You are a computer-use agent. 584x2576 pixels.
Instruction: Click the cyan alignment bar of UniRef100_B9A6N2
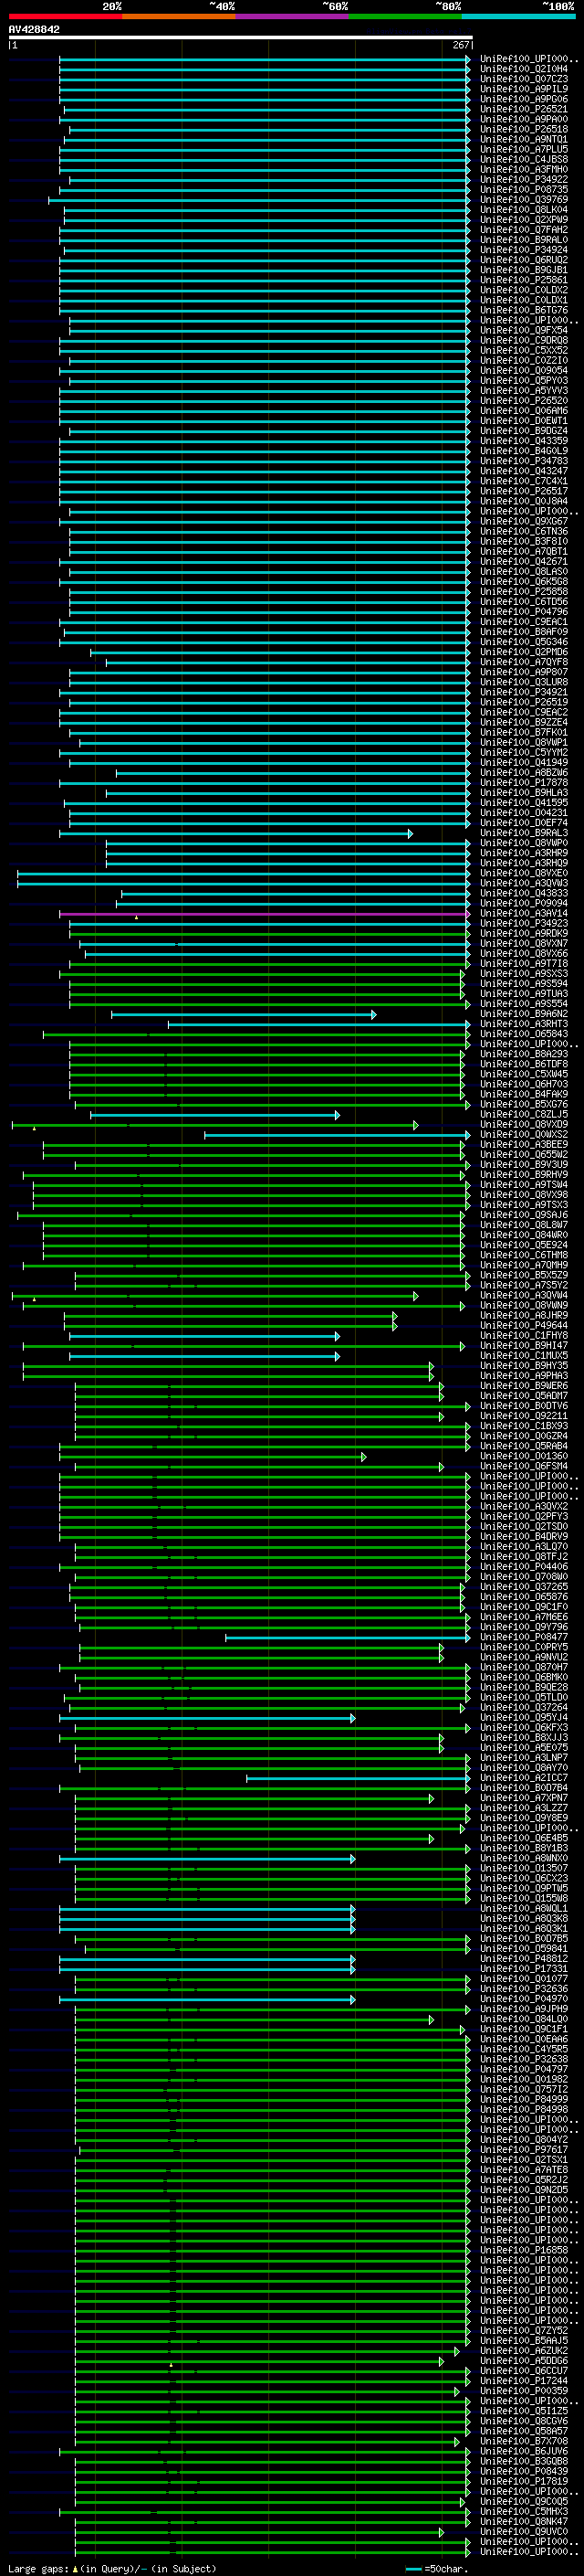(244, 1014)
